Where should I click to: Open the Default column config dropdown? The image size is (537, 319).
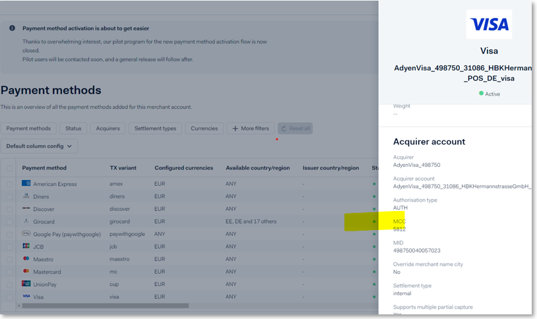(40, 146)
